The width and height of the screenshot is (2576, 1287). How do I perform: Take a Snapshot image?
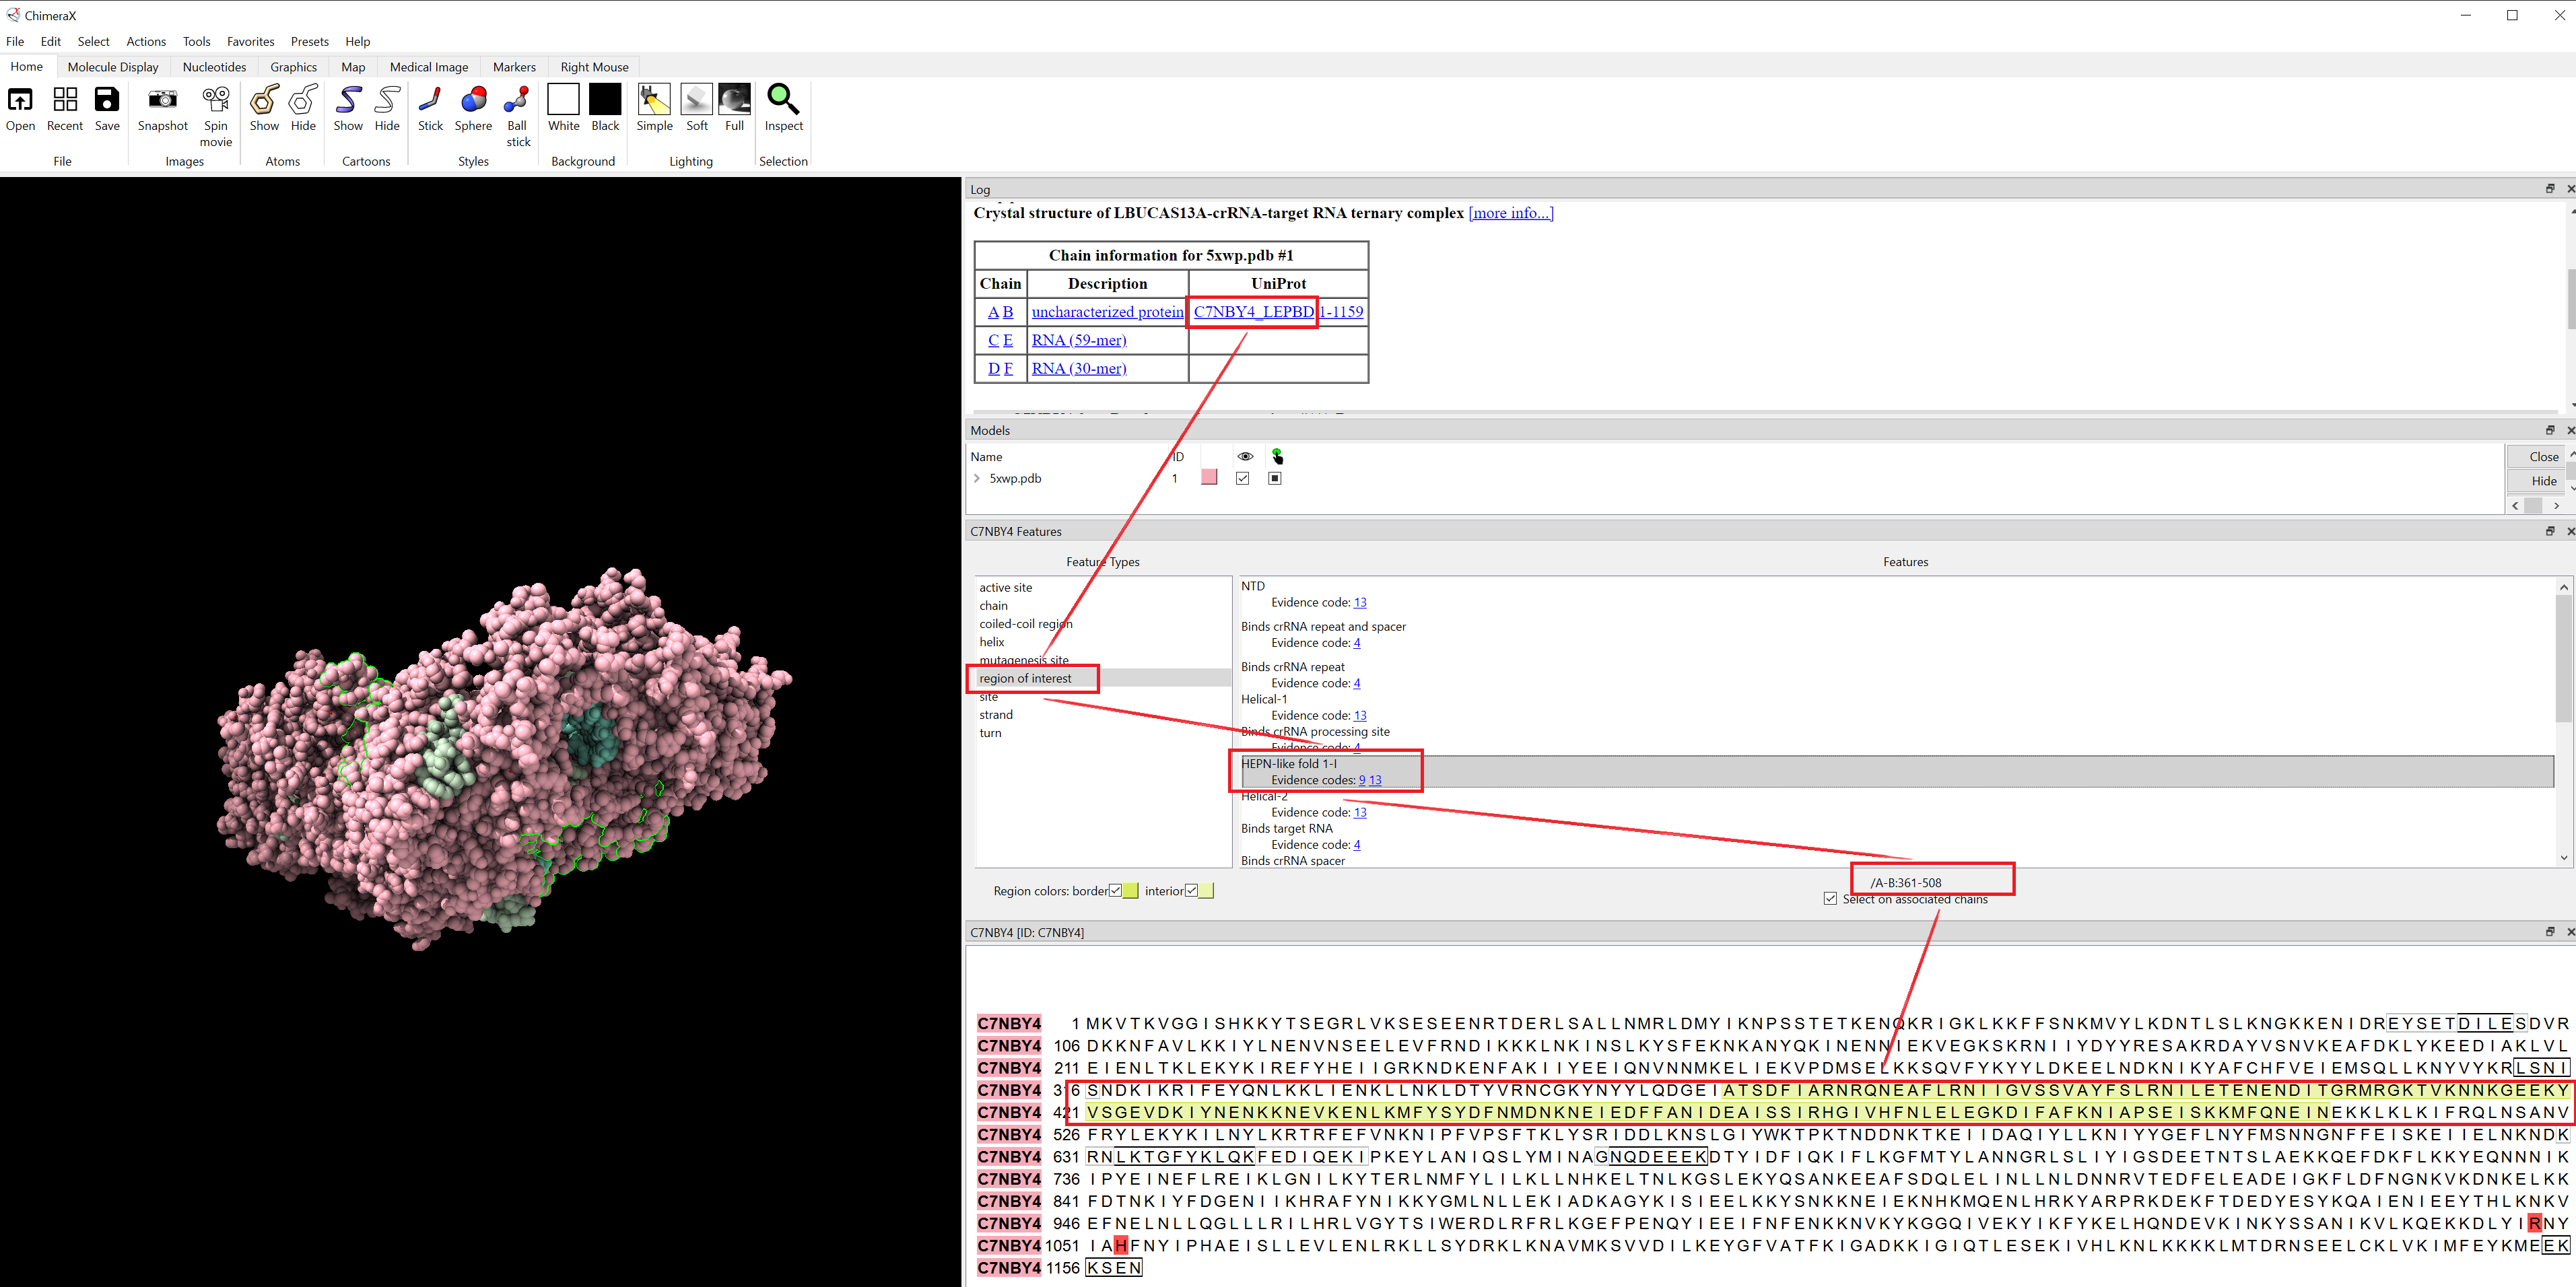(162, 99)
